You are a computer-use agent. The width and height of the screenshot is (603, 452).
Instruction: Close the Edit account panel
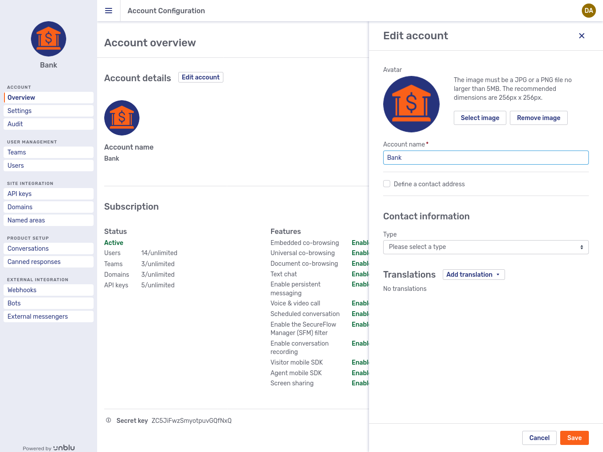(582, 36)
